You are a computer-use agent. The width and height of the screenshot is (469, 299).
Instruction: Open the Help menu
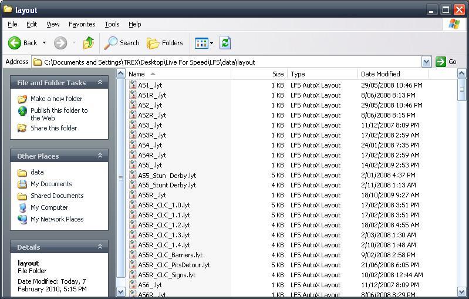134,24
